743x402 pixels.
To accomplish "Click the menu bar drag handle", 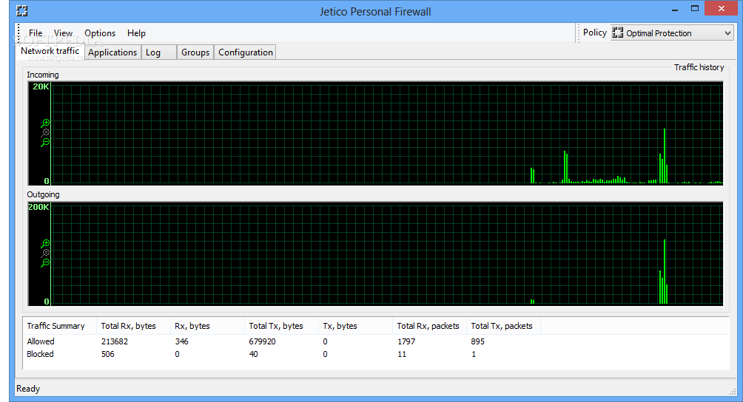I will (x=19, y=33).
